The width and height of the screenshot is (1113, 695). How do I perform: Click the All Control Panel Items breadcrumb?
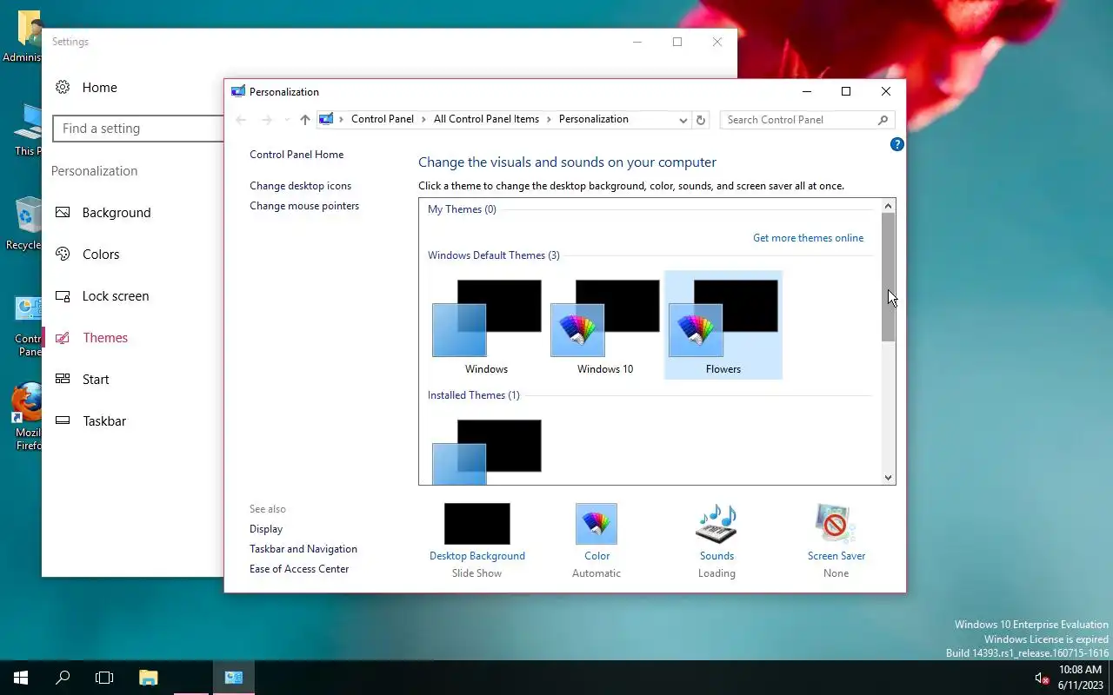[x=486, y=119]
